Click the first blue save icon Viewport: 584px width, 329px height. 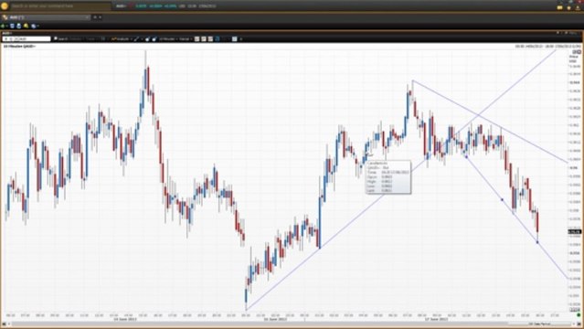(x=12, y=26)
